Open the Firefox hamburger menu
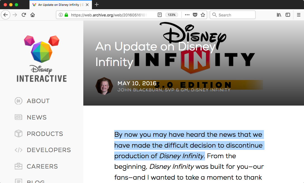The image size is (304, 183). point(299,15)
